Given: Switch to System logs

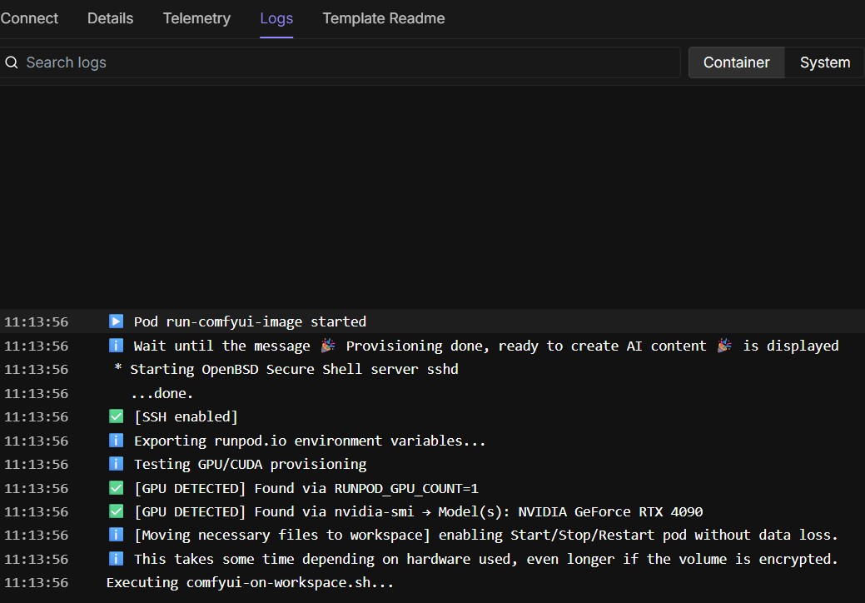Looking at the screenshot, I should click(x=825, y=62).
